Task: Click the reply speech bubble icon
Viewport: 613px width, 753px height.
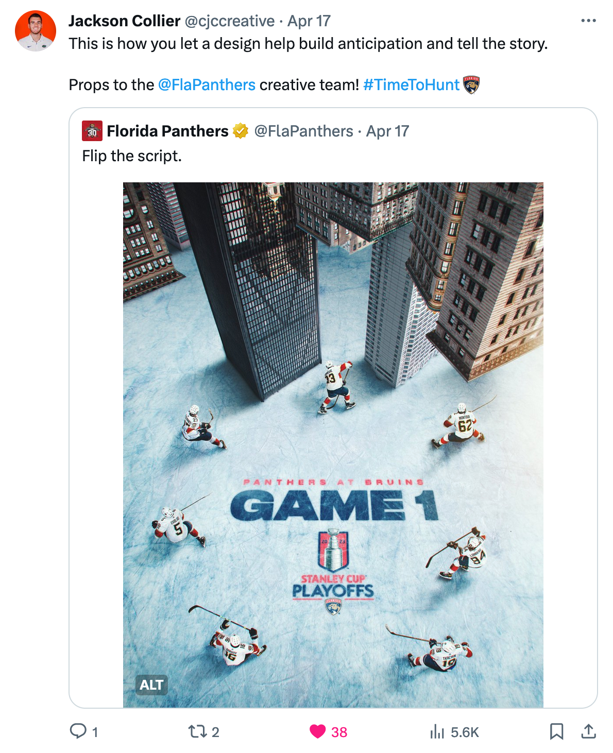Action: [78, 731]
